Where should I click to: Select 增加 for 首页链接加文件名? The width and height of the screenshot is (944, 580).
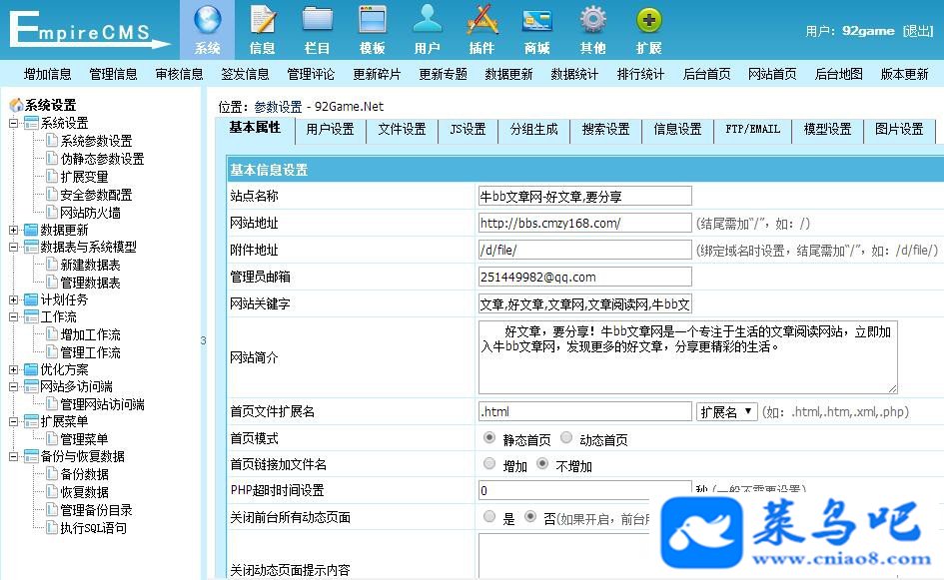click(489, 464)
